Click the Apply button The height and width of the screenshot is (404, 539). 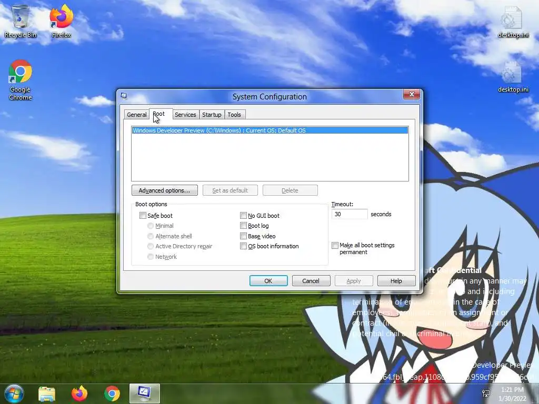[354, 281]
